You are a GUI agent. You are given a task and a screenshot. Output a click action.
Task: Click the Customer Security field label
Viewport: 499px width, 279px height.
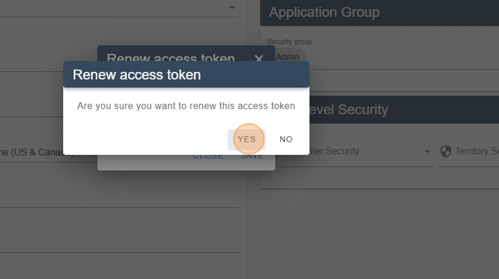coord(334,151)
